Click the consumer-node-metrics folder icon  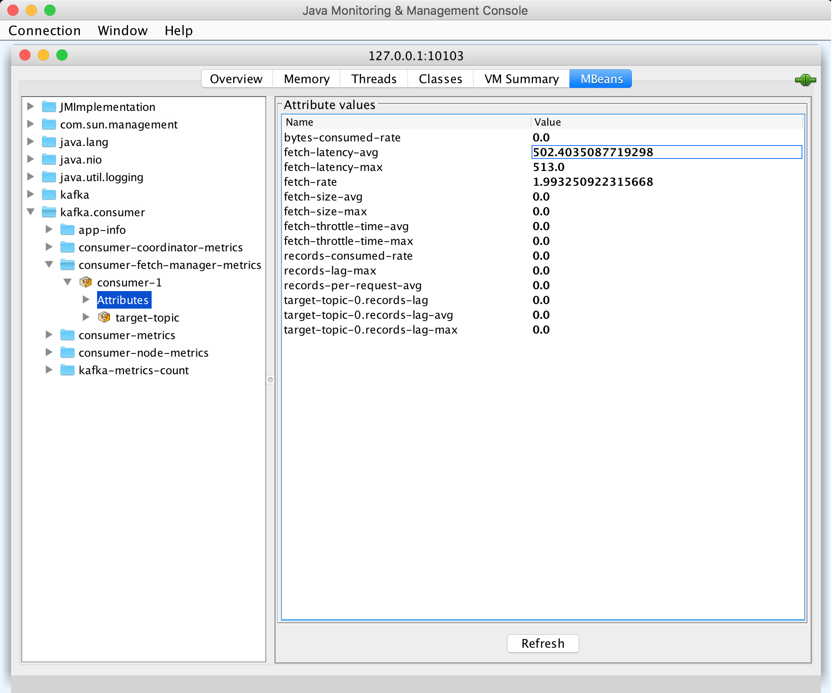coord(67,353)
